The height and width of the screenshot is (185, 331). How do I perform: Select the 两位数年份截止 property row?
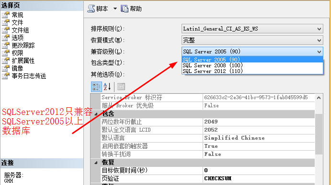tap(207, 122)
